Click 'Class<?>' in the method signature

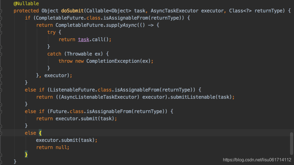(x=240, y=11)
